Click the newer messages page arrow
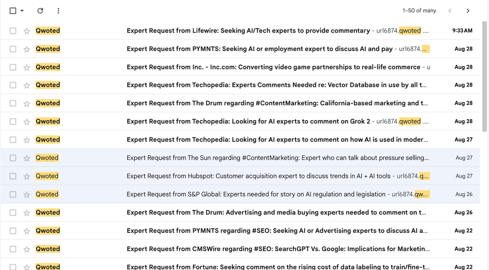The height and width of the screenshot is (270, 489). pyautogui.click(x=450, y=11)
